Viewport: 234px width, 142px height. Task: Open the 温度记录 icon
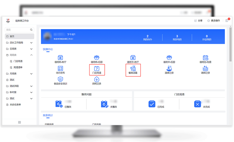[169, 69]
